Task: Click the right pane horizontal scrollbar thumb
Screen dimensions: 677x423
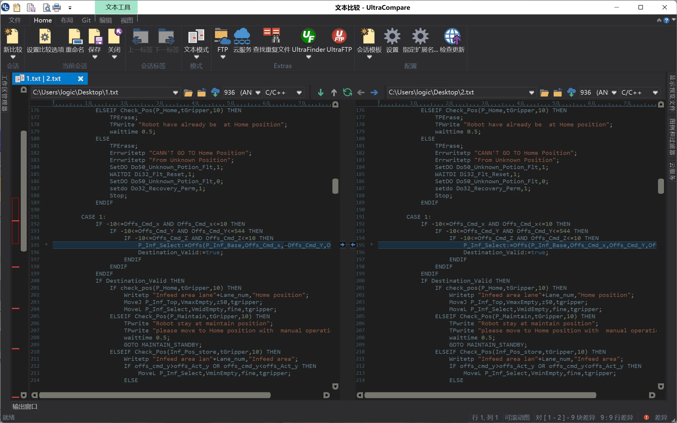Action: coord(480,395)
